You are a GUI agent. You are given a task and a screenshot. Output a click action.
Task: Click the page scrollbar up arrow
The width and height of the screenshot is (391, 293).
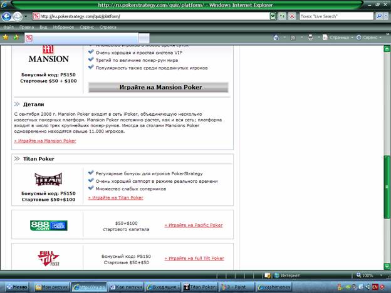[387, 49]
